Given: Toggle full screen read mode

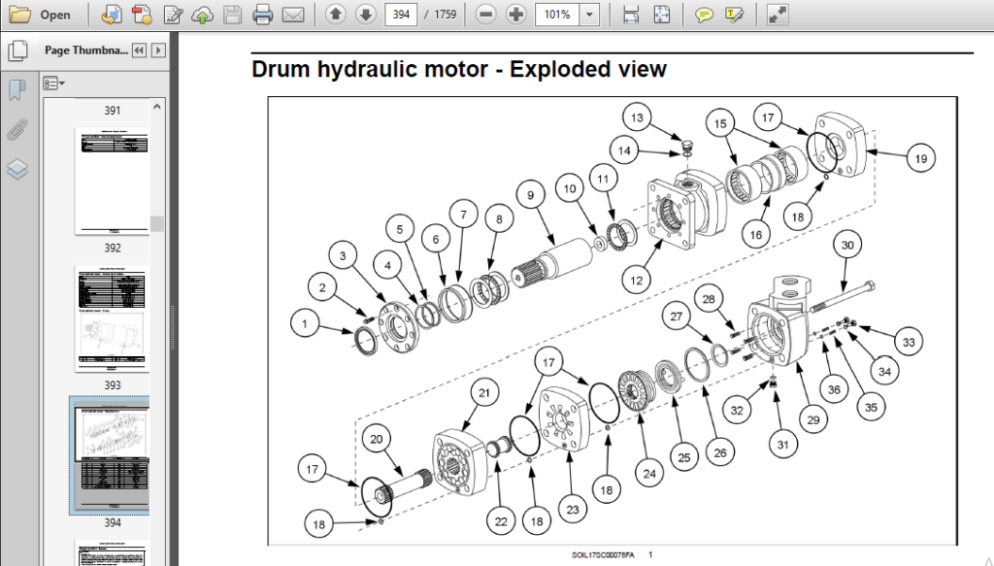Looking at the screenshot, I should (778, 15).
